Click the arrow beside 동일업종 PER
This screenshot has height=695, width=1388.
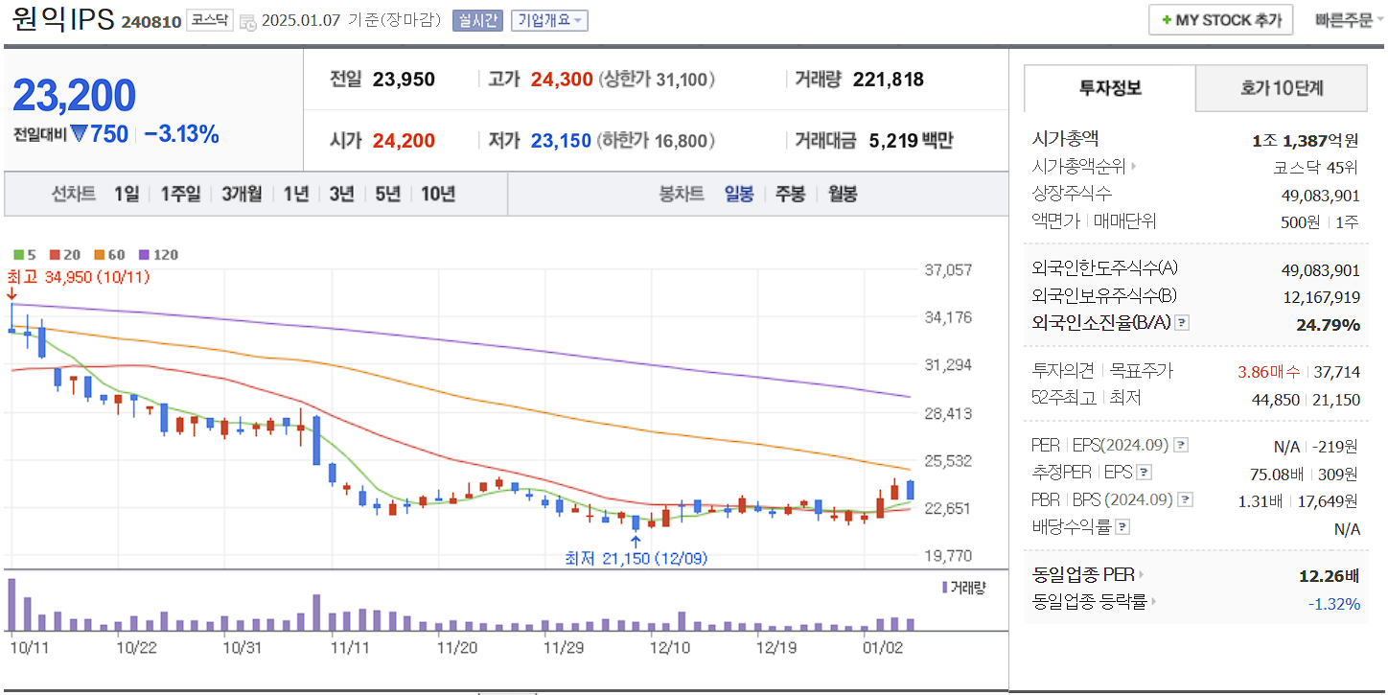[1141, 572]
